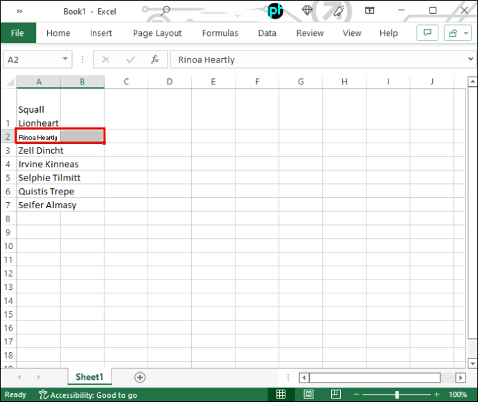478x402 pixels.
Task: Select column B header
Action: [x=82, y=82]
